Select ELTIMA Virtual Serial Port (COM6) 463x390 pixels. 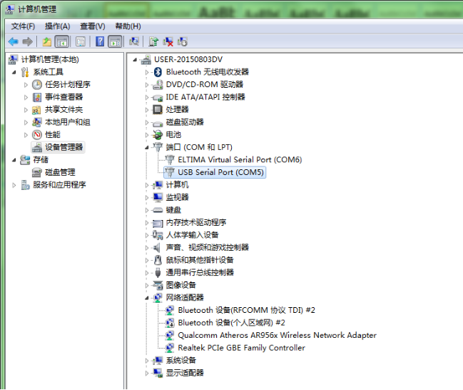pyautogui.click(x=239, y=160)
